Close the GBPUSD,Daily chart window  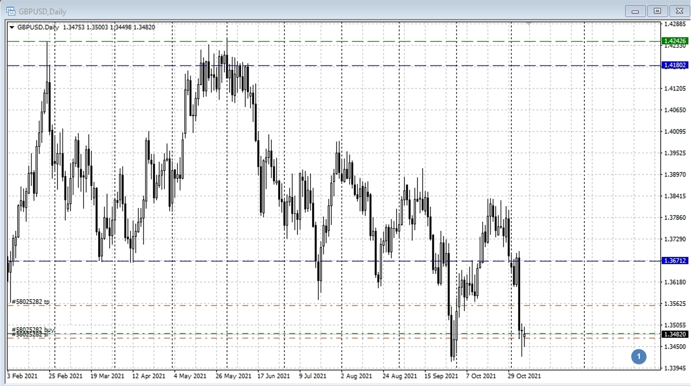coord(679,11)
